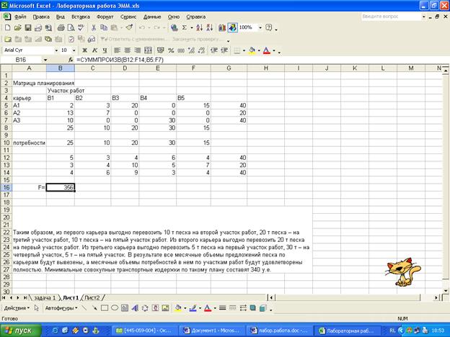Toggle underline formatting Ч

[x=105, y=50]
